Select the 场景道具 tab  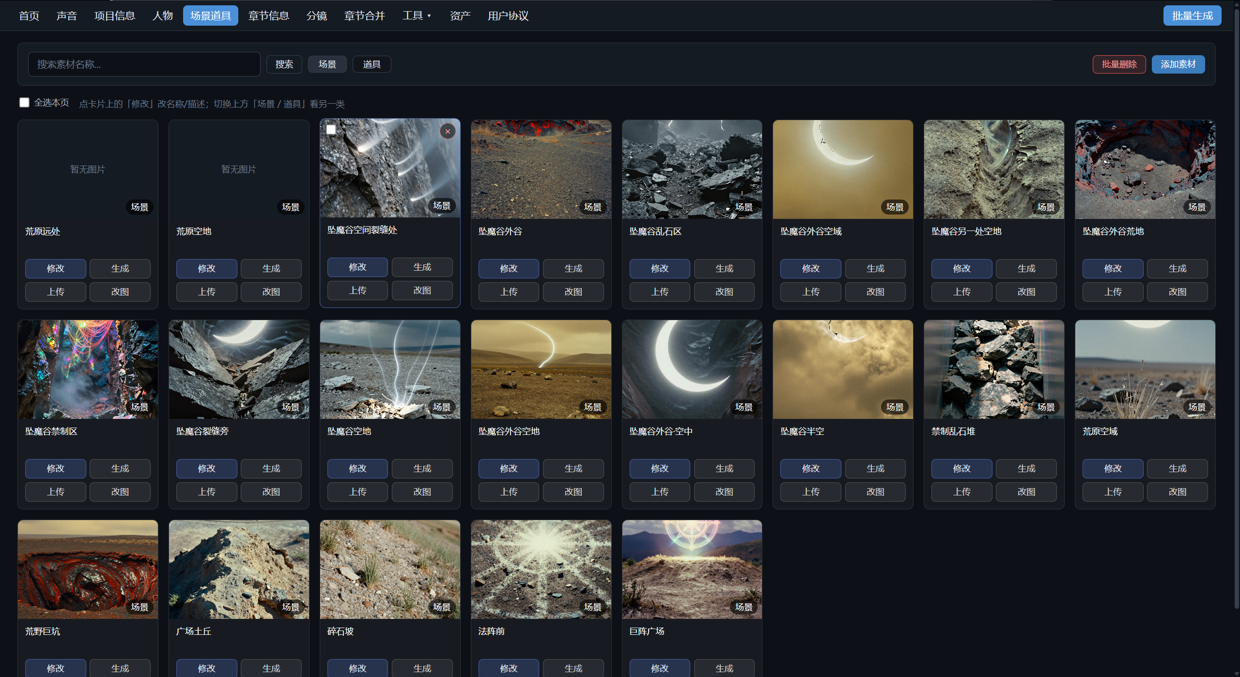coord(211,15)
